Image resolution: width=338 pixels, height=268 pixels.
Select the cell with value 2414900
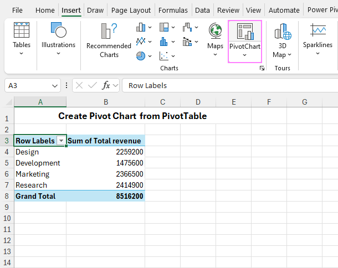click(x=106, y=185)
